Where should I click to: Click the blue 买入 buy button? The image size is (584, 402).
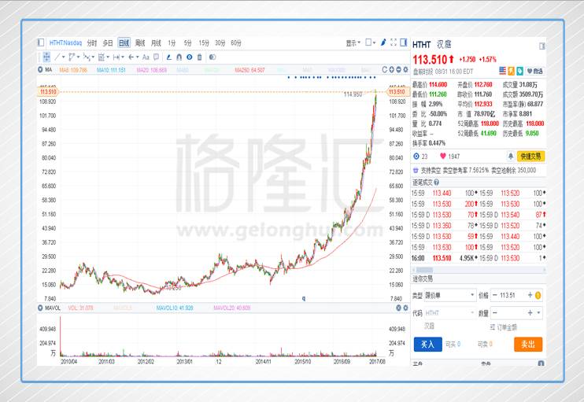pyautogui.click(x=428, y=345)
